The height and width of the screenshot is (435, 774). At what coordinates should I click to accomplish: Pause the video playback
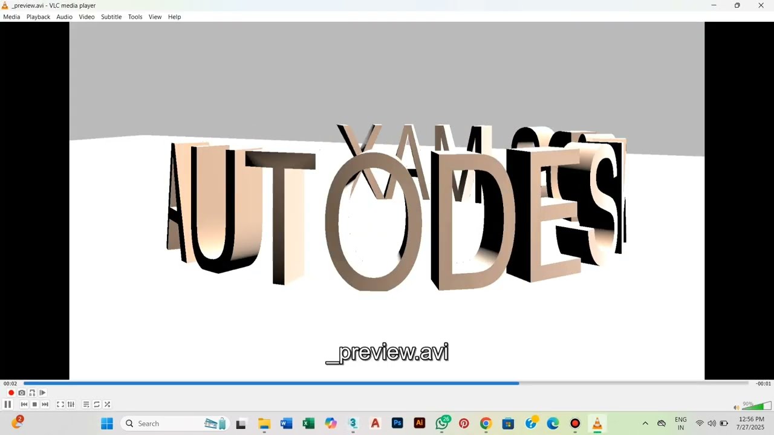coord(7,404)
